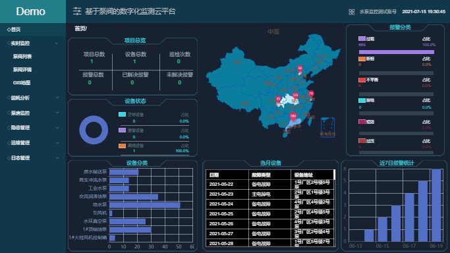
Task: Click the South China Sea islands inset box
Action: coord(327,127)
